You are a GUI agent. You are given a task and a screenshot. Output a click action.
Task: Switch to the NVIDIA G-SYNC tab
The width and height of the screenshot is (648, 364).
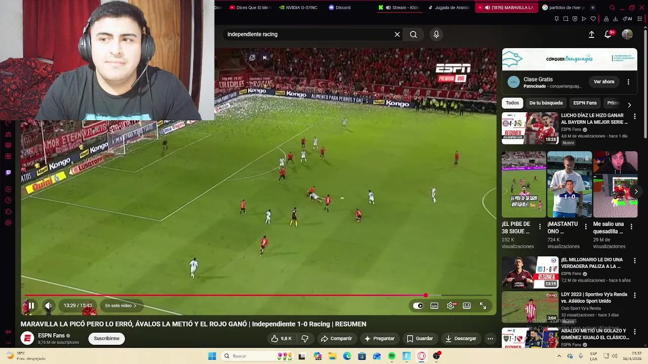[x=298, y=8]
